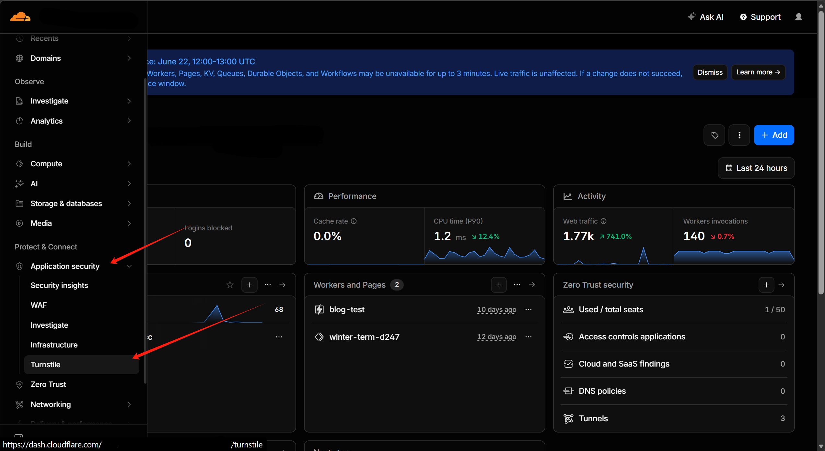
Task: Click the Logins blocked metric
Action: (208, 236)
